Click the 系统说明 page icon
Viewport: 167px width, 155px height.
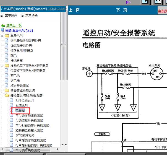coord(12,105)
